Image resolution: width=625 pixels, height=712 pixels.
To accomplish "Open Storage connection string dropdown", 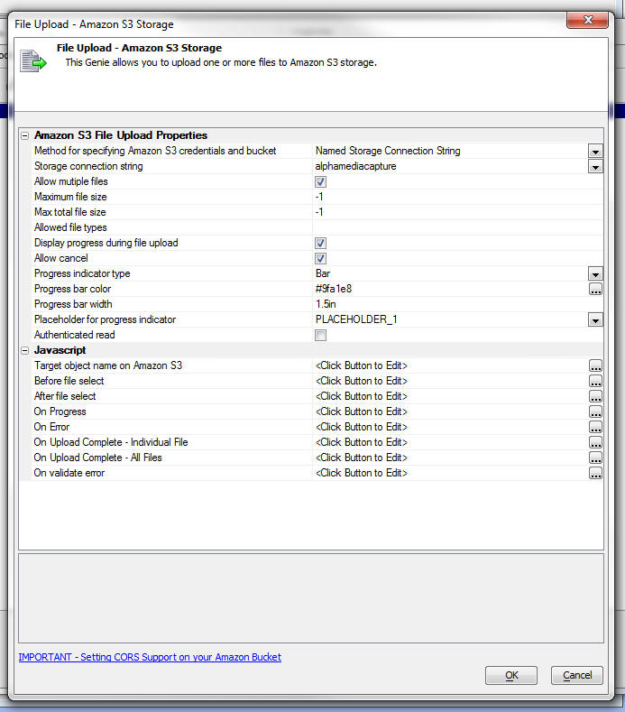I will pyautogui.click(x=595, y=166).
